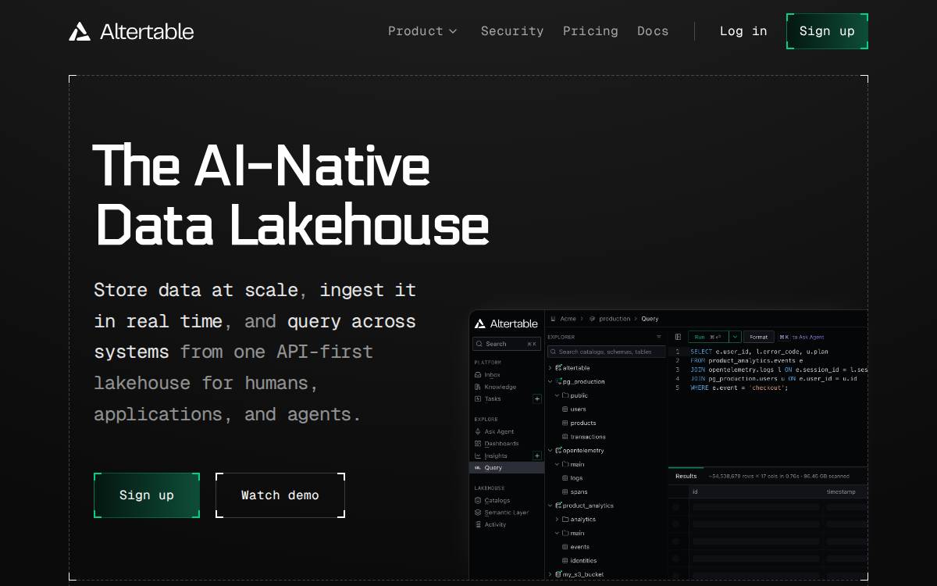
Task: Collapse the pg_production catalog chevron
Action: [550, 381]
